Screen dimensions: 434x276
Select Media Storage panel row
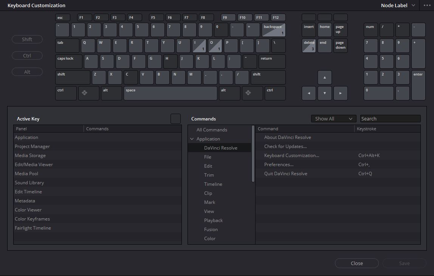point(98,156)
